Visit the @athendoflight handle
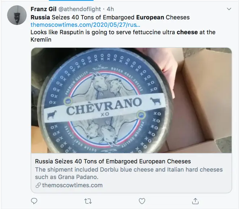The width and height of the screenshot is (239, 209). point(80,9)
